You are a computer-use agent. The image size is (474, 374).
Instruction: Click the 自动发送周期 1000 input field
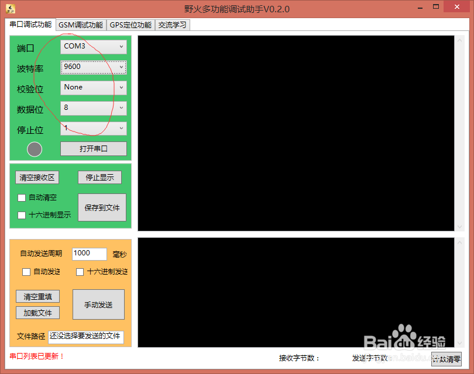(90, 254)
